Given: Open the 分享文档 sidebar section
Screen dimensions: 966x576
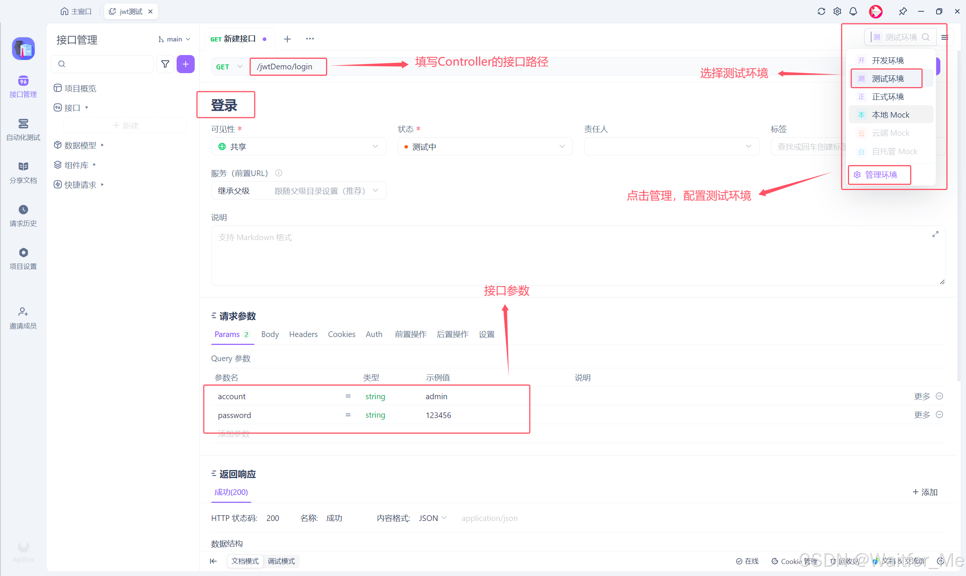Looking at the screenshot, I should click(23, 173).
